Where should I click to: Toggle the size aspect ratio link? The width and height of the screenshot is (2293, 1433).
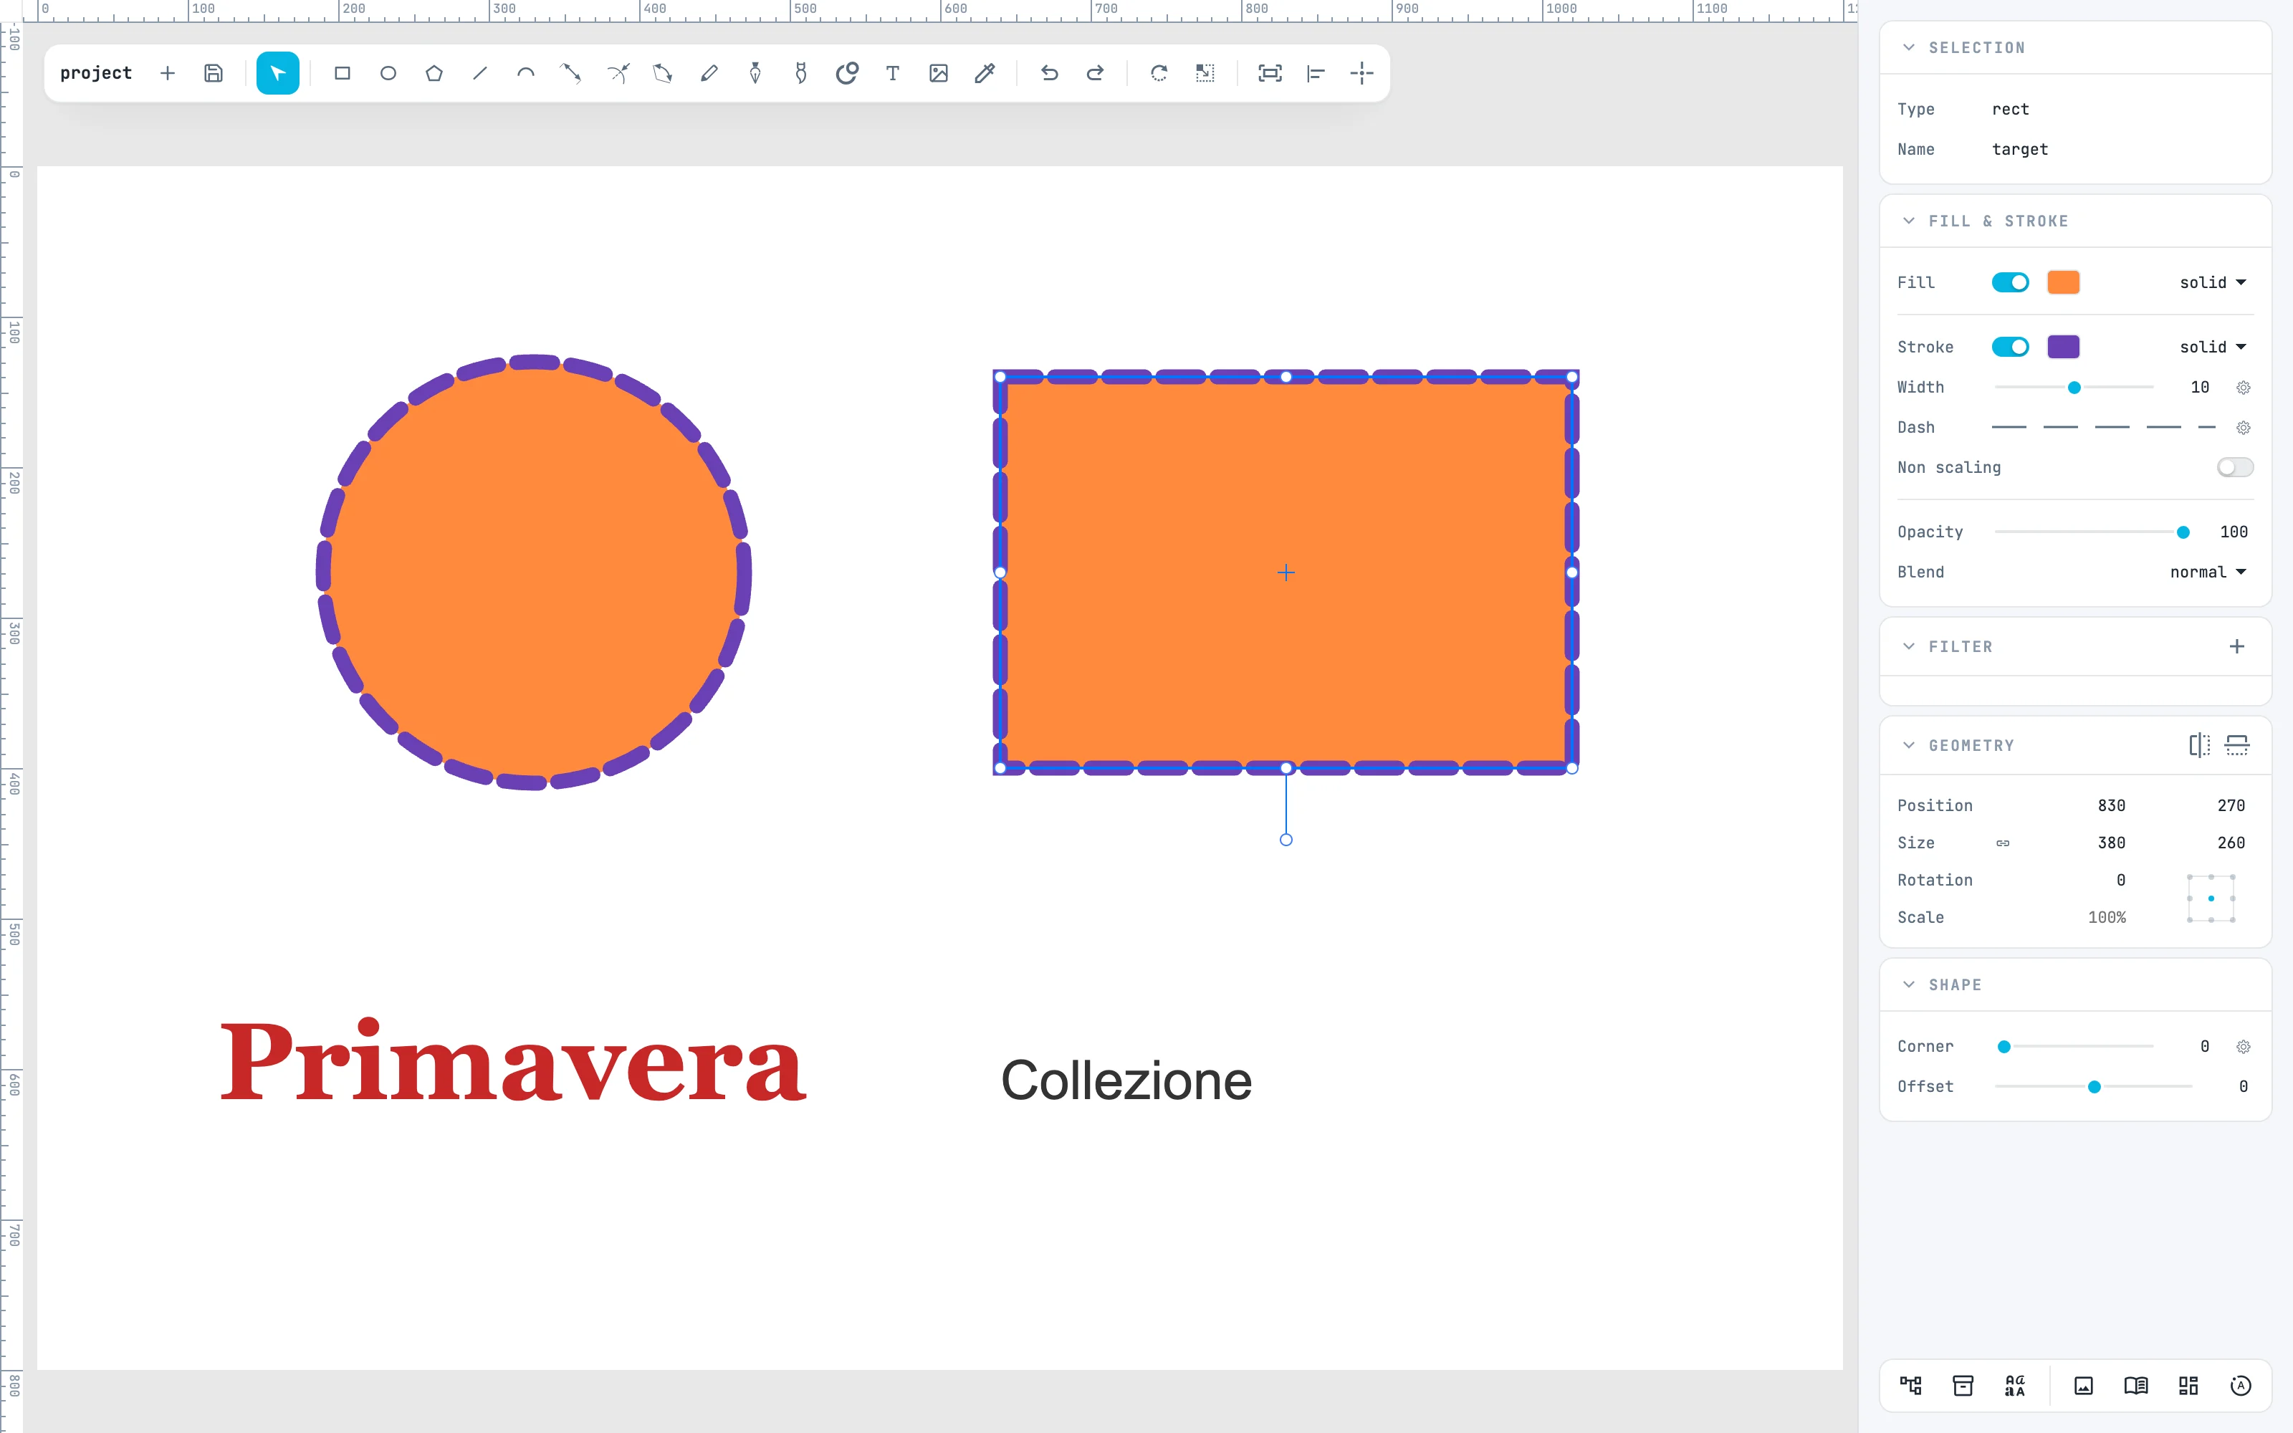[x=2003, y=843]
